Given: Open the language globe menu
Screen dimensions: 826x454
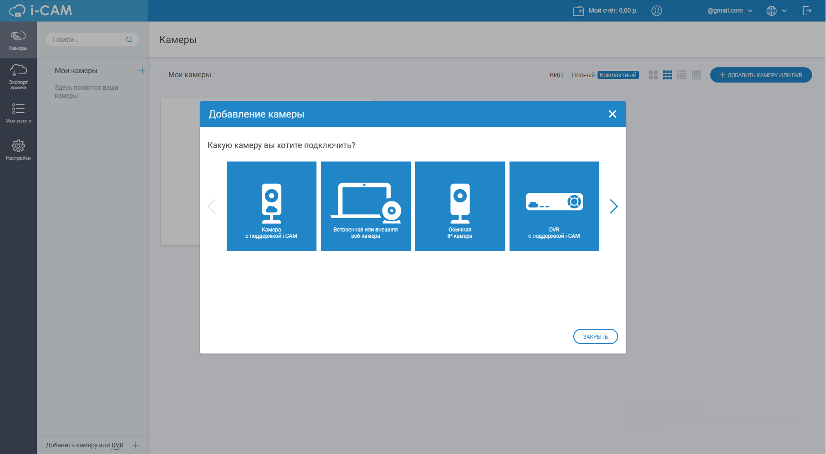Looking at the screenshot, I should [x=777, y=11].
